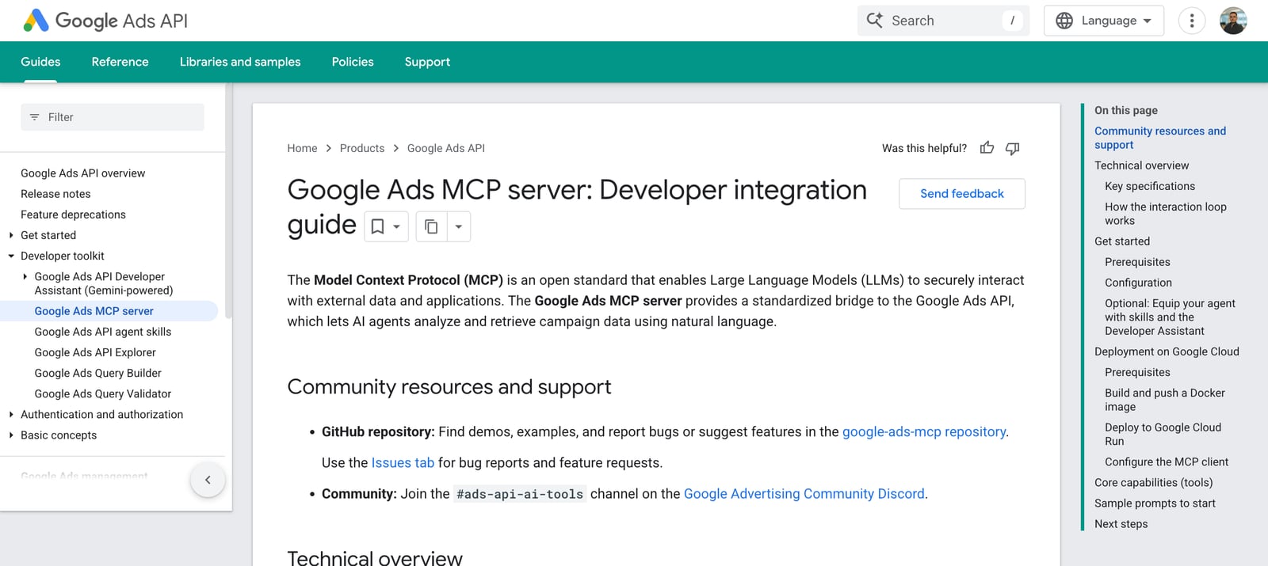Click the globe icon in Language button
Viewport: 1268px width, 566px height.
pyautogui.click(x=1064, y=21)
